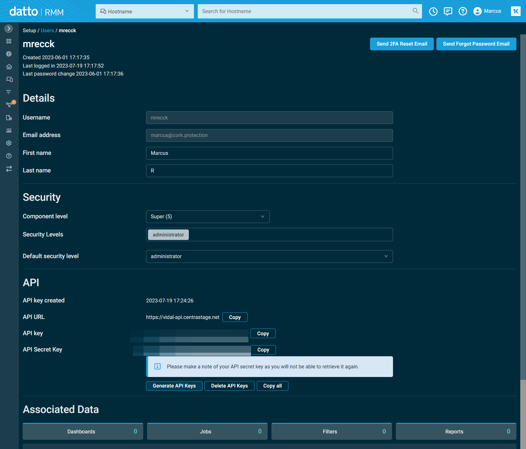Open the globe icon in sidebar
526x449 pixels.
coord(9,54)
